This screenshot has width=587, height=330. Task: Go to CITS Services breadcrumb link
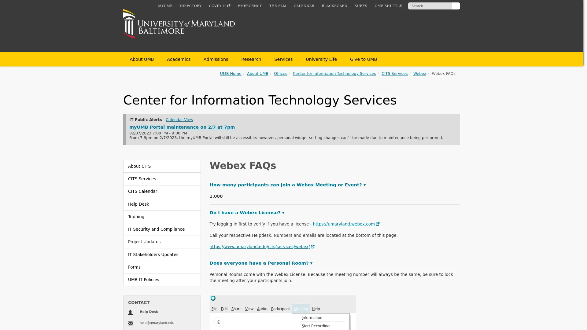394,74
